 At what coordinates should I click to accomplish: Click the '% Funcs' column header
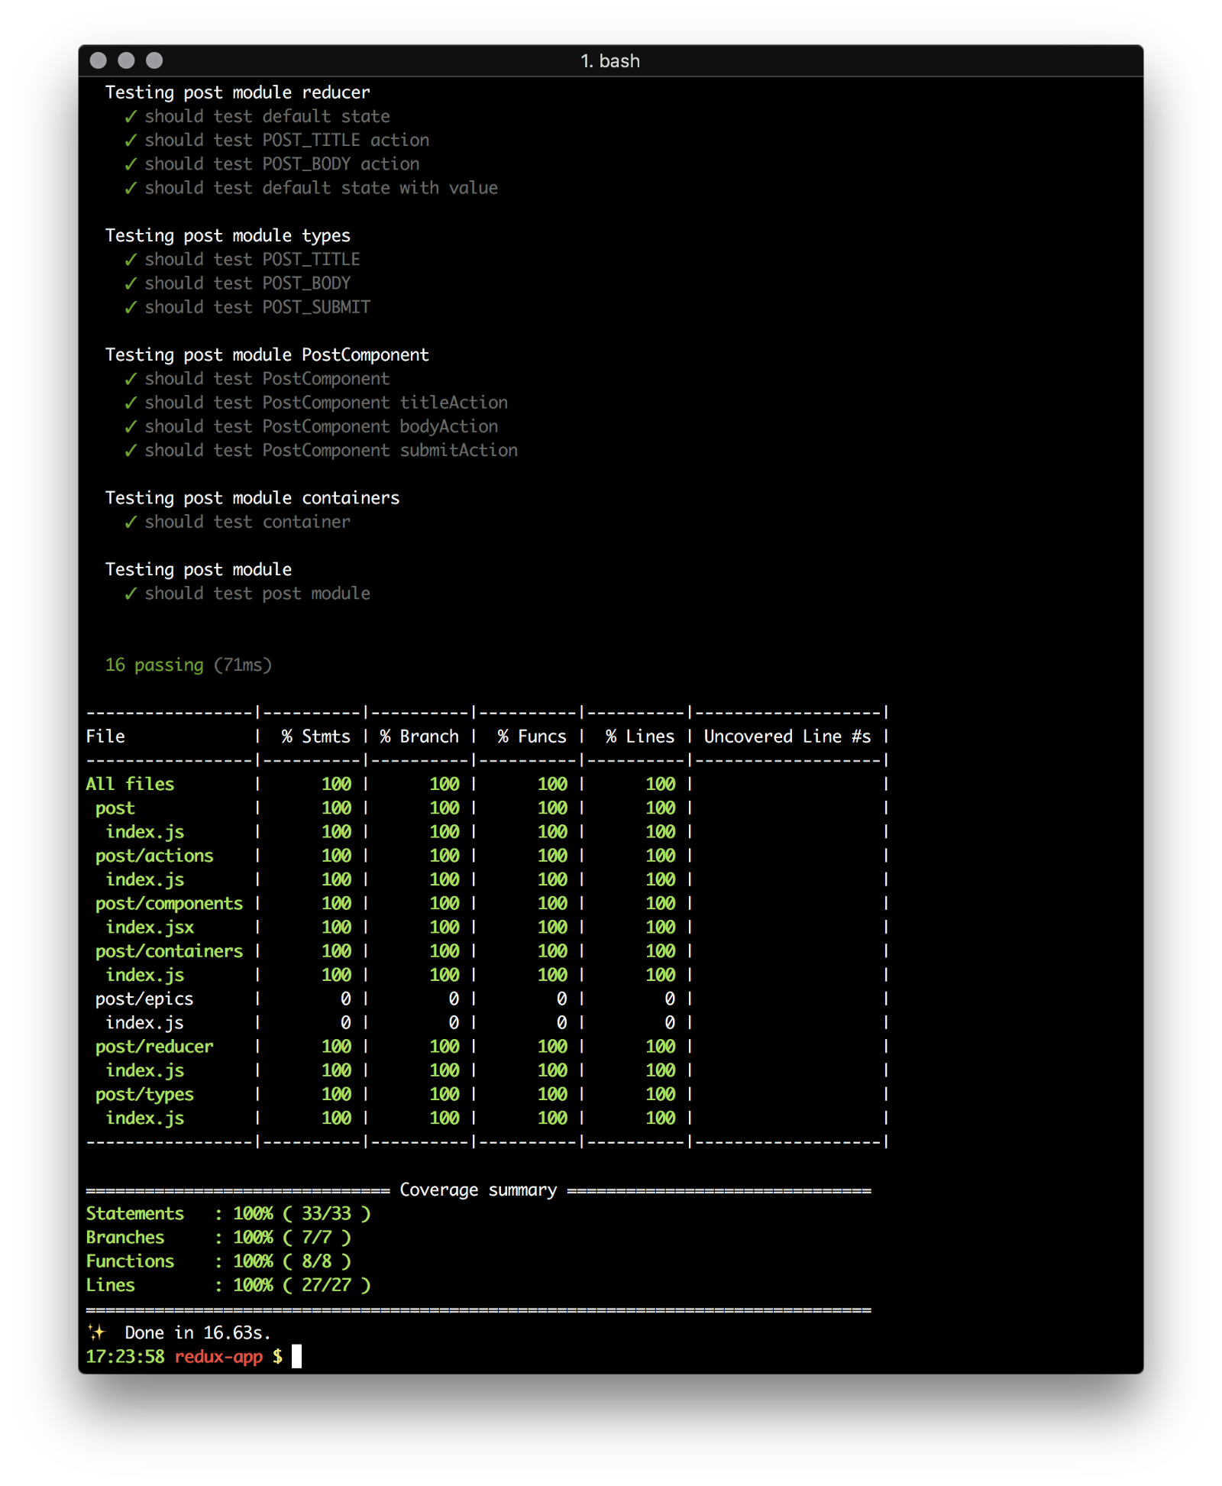pyautogui.click(x=532, y=737)
